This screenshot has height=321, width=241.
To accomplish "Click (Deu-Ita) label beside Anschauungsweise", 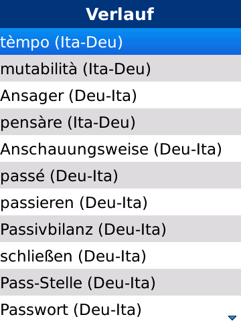I will [x=188, y=150].
